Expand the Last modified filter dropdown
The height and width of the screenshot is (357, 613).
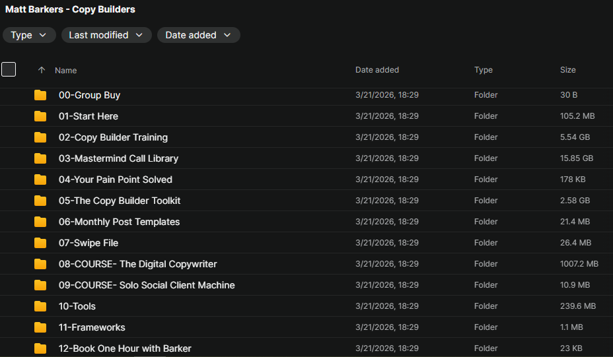tap(106, 35)
